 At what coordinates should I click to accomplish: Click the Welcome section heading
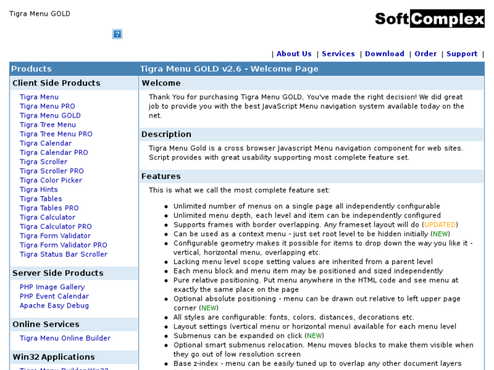[161, 83]
